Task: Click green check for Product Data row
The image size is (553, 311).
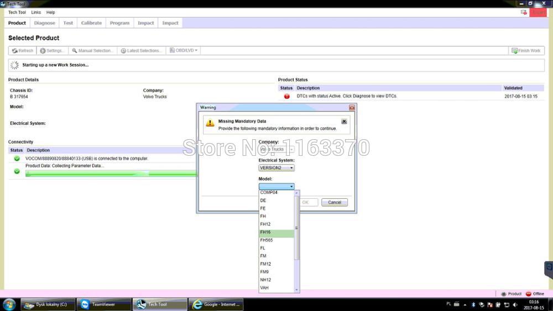Action: (x=17, y=171)
